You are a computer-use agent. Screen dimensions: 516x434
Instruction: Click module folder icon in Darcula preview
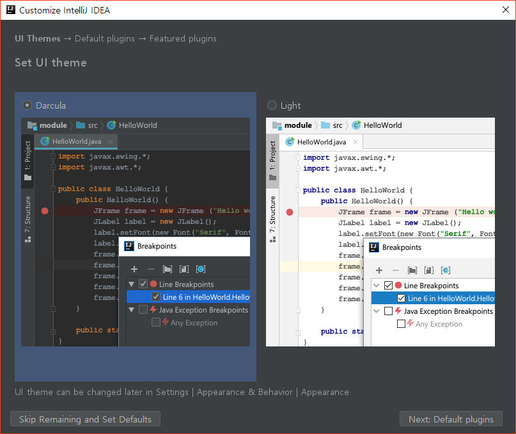pos(32,125)
